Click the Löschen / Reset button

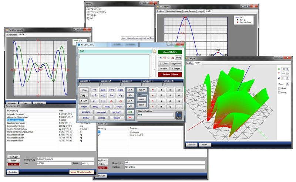[169, 74]
